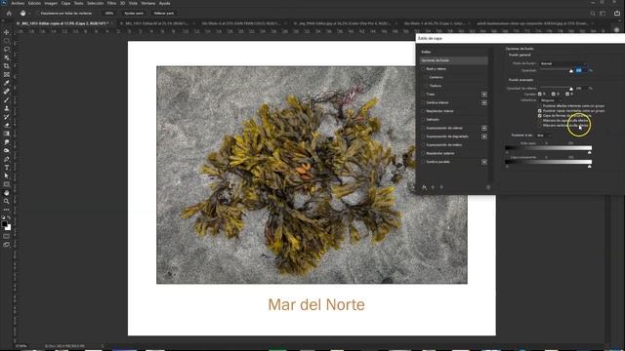The width and height of the screenshot is (625, 351).
Task: Select the Brush tool
Action: (x=7, y=99)
